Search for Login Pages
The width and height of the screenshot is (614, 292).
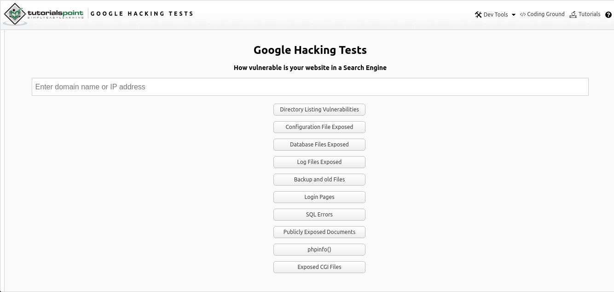[319, 197]
